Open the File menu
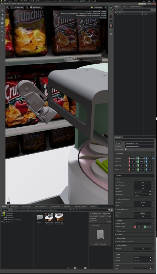157x274 pixels. point(2,4)
